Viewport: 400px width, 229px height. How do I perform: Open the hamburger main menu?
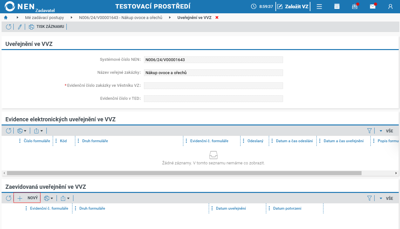pos(319,6)
